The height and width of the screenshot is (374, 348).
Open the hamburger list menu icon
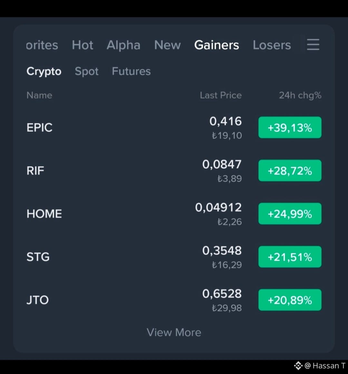(x=313, y=44)
